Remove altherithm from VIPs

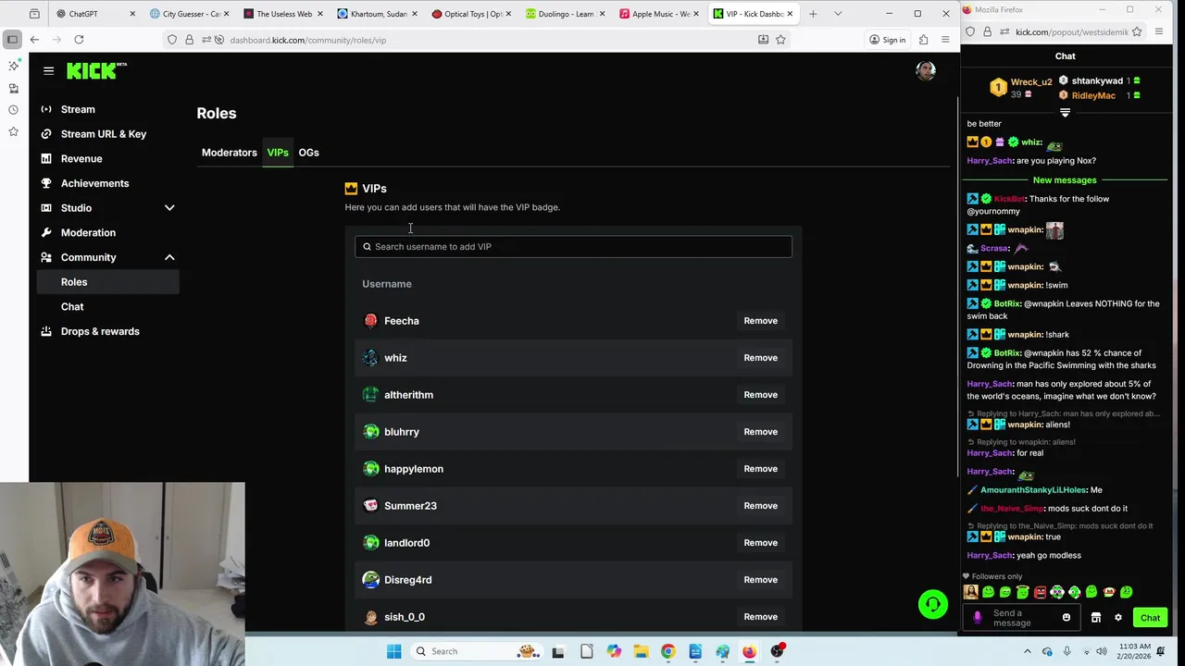pyautogui.click(x=760, y=395)
